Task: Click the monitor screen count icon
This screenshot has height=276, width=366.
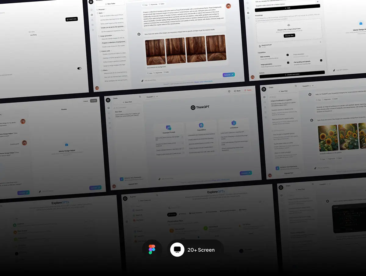Action: pos(177,250)
